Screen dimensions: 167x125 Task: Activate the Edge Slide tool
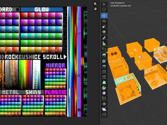[104, 99]
